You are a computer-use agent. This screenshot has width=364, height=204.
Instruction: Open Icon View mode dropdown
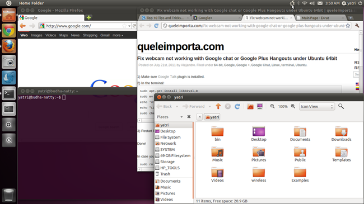tap(317, 106)
